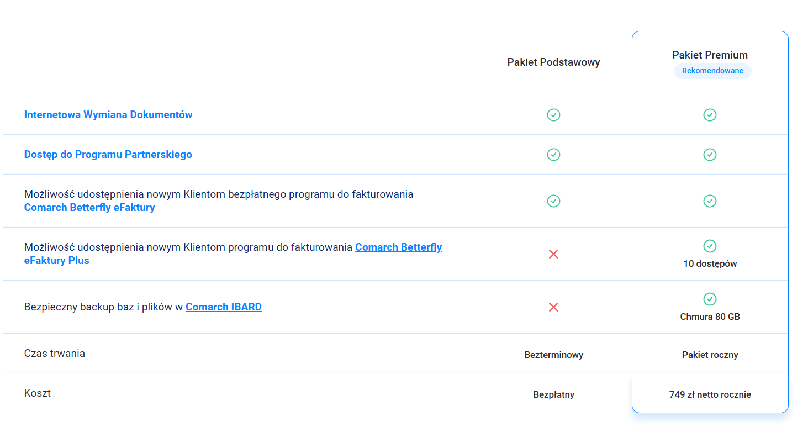Visit the Comarch IBARD link
The width and height of the screenshot is (808, 427).
click(x=224, y=307)
